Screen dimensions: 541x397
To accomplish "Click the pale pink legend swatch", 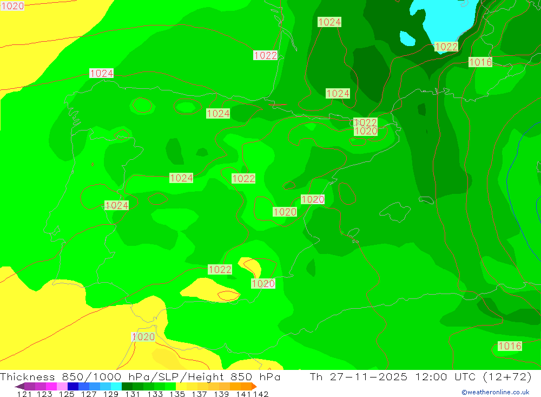I will [x=62, y=386].
